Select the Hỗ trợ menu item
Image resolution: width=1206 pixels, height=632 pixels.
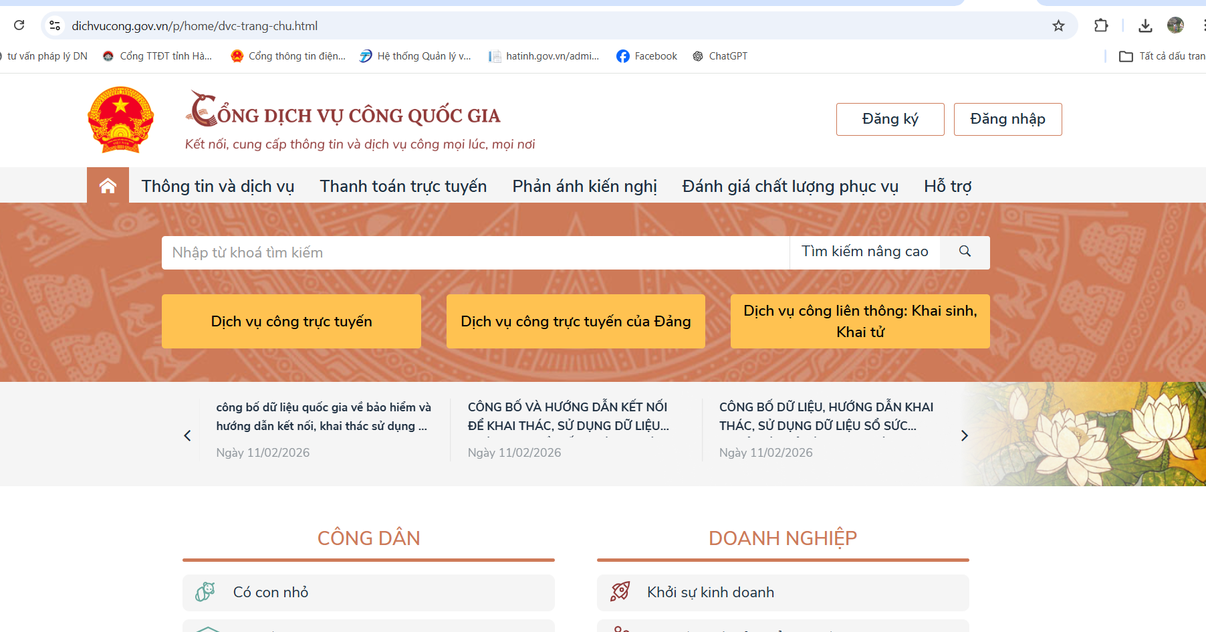coord(947,186)
